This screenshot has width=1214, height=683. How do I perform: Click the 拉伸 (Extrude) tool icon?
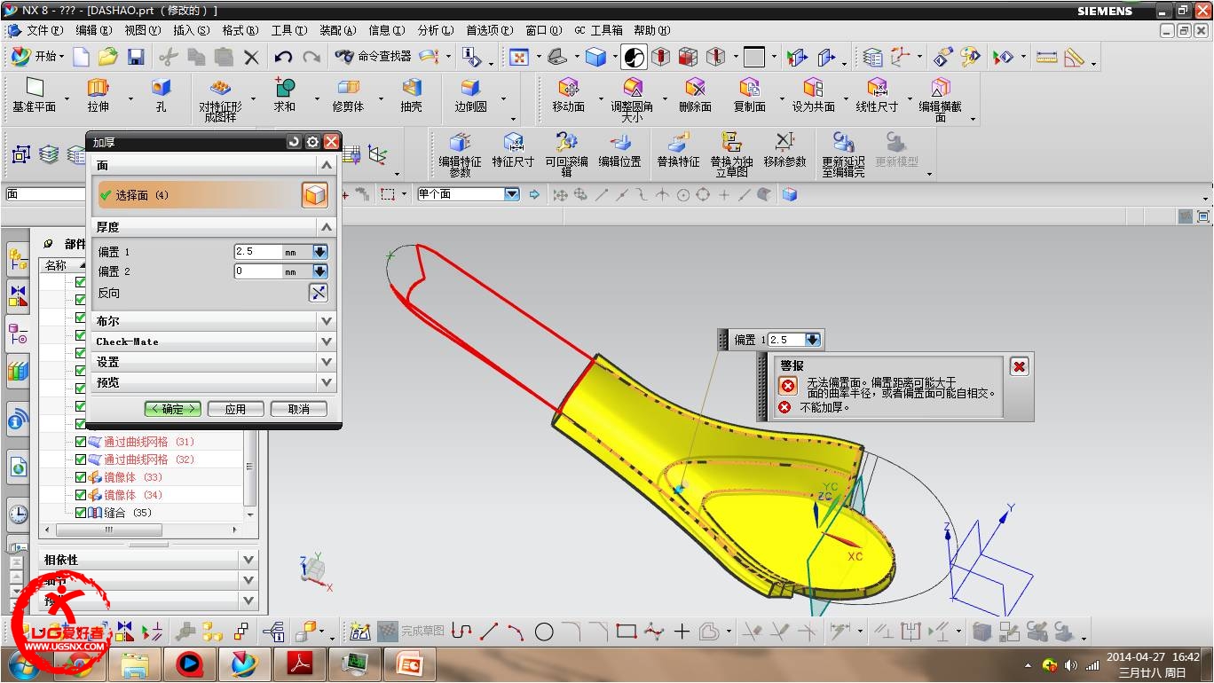point(98,88)
